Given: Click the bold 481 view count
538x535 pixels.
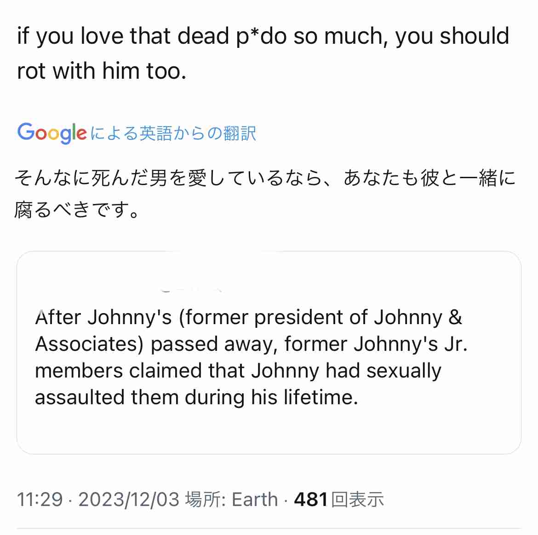Looking at the screenshot, I should point(311,500).
